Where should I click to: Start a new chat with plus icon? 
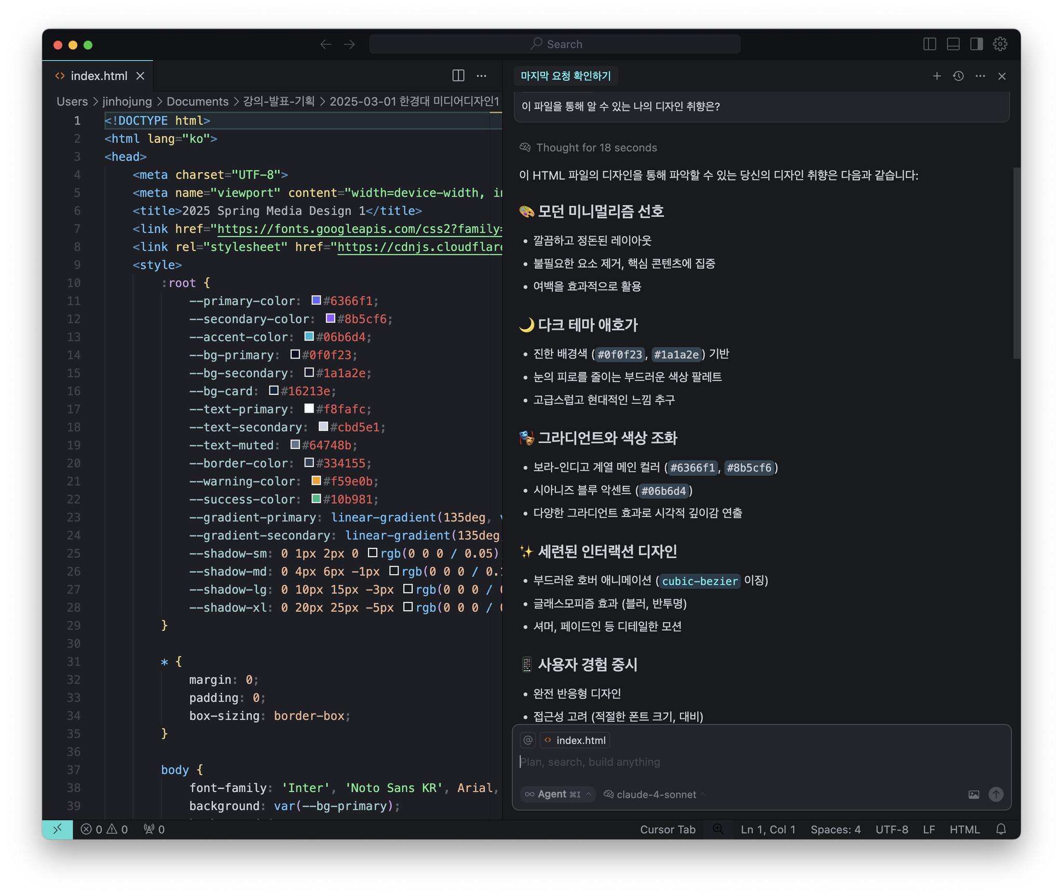[937, 76]
